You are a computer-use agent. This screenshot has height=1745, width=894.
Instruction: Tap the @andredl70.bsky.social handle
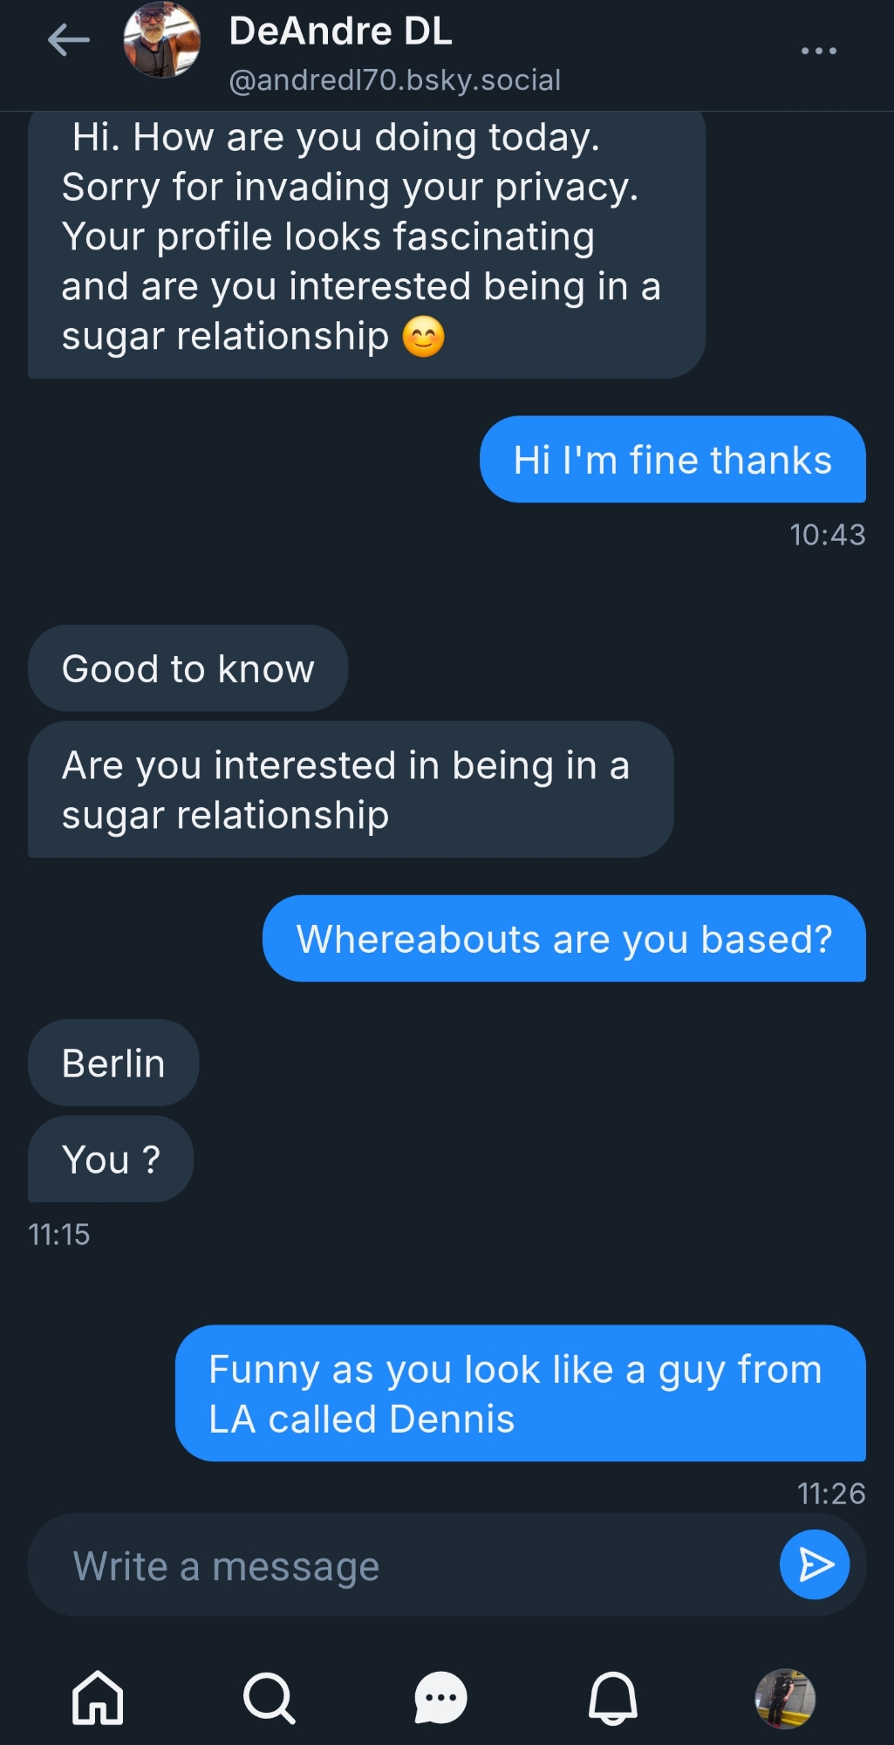(x=394, y=80)
